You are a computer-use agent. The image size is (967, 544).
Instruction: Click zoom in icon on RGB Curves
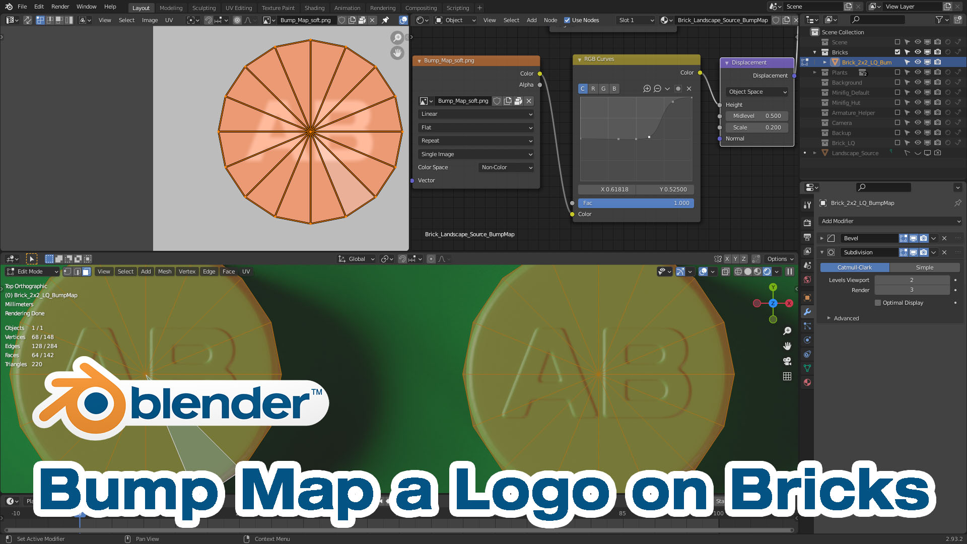(647, 89)
